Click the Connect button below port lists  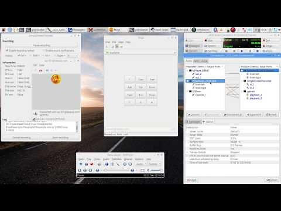(x=194, y=115)
